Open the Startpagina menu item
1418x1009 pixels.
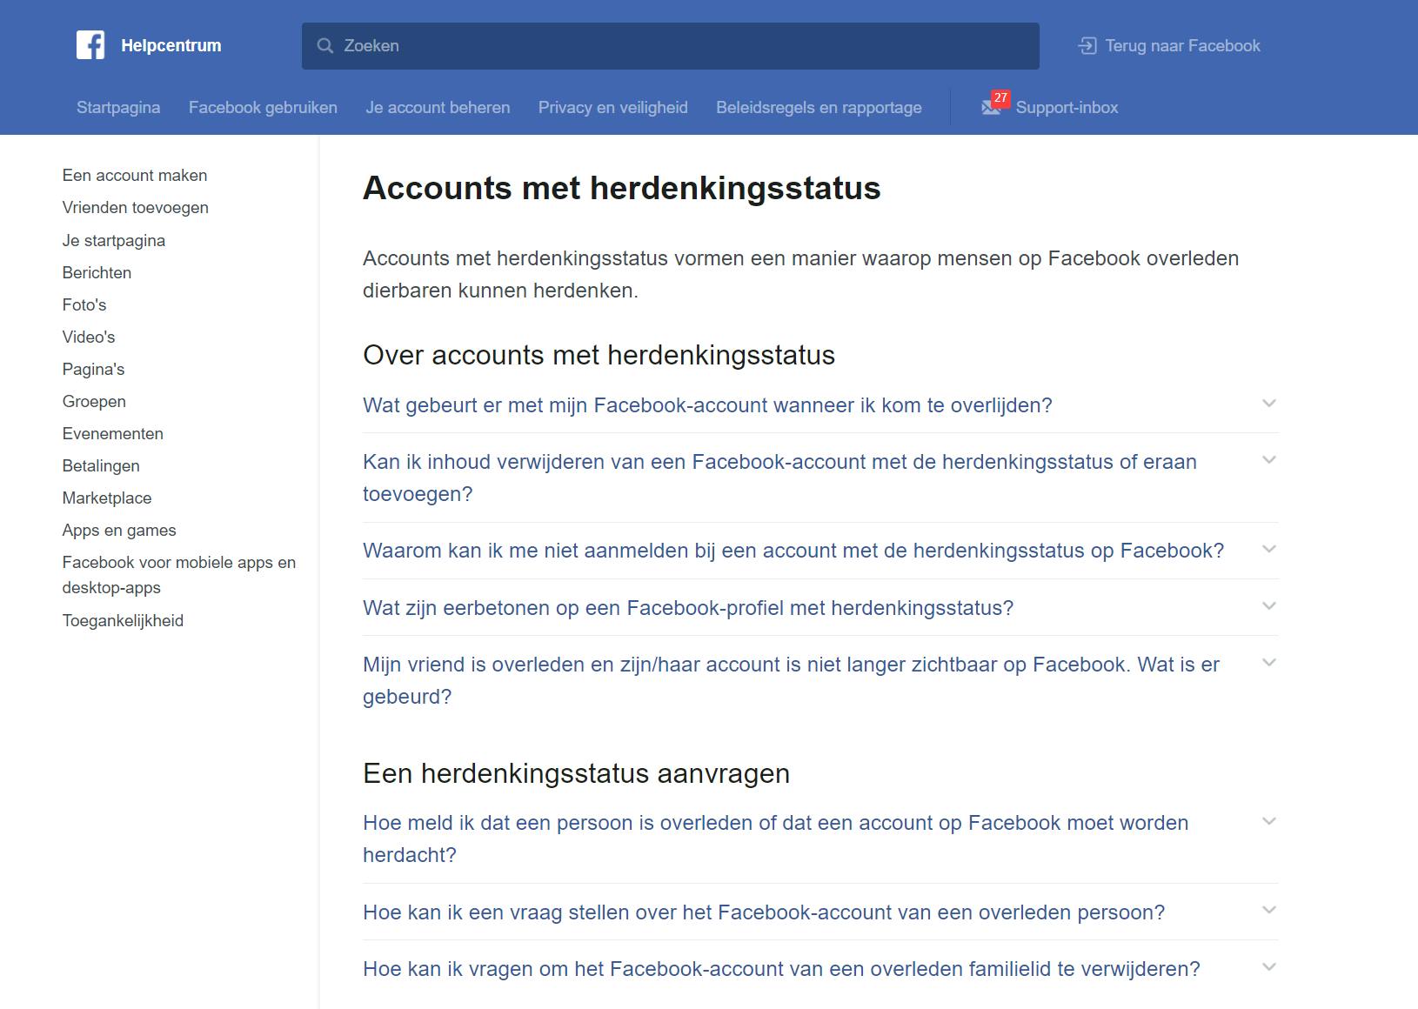(x=118, y=108)
